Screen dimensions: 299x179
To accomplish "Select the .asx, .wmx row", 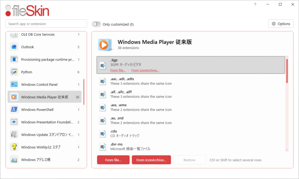I will [x=191, y=107].
